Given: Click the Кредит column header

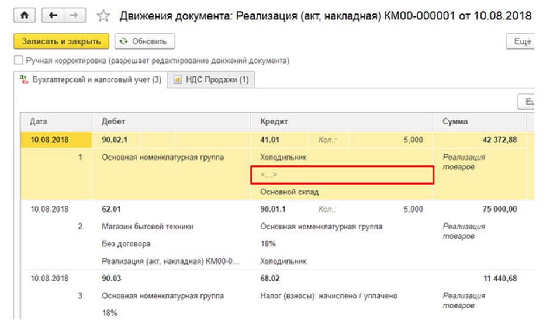Looking at the screenshot, I should pos(342,121).
